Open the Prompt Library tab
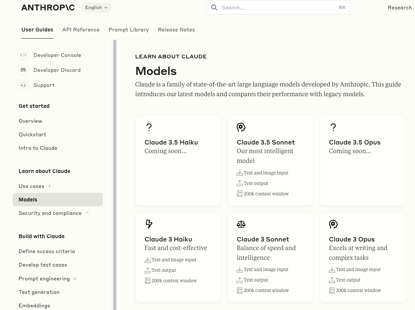Viewport: 415px width, 310px height. pos(129,30)
